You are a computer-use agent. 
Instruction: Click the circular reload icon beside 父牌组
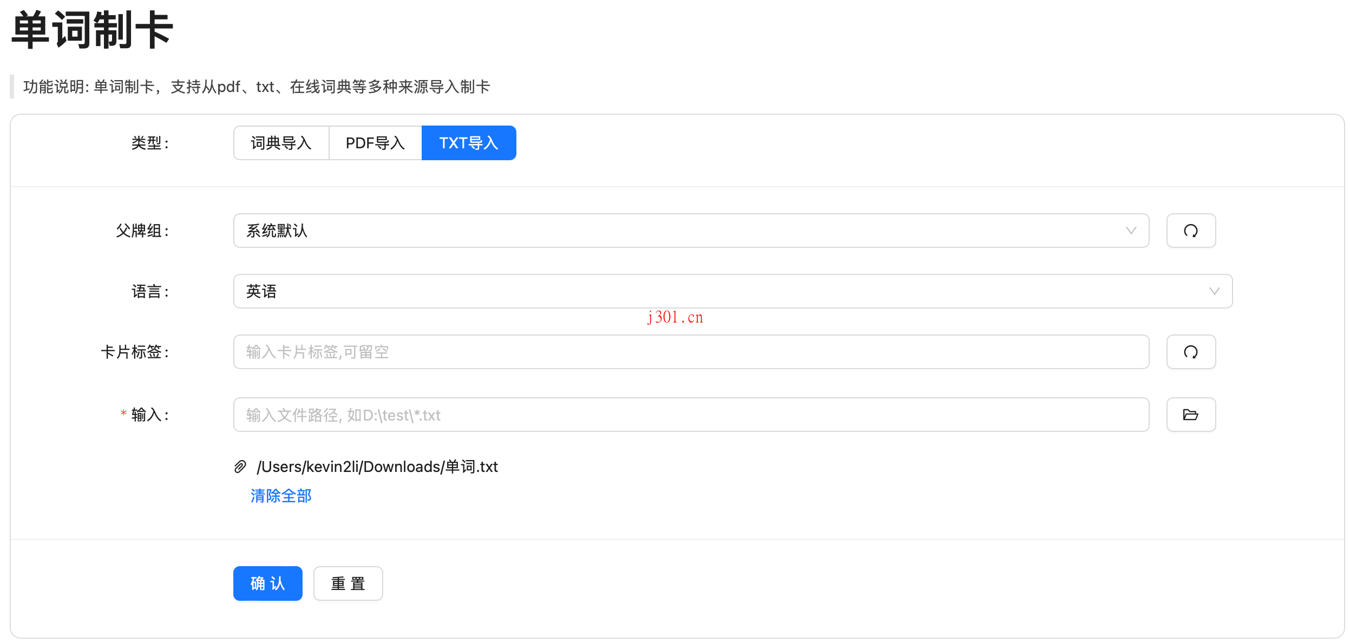pos(1192,231)
